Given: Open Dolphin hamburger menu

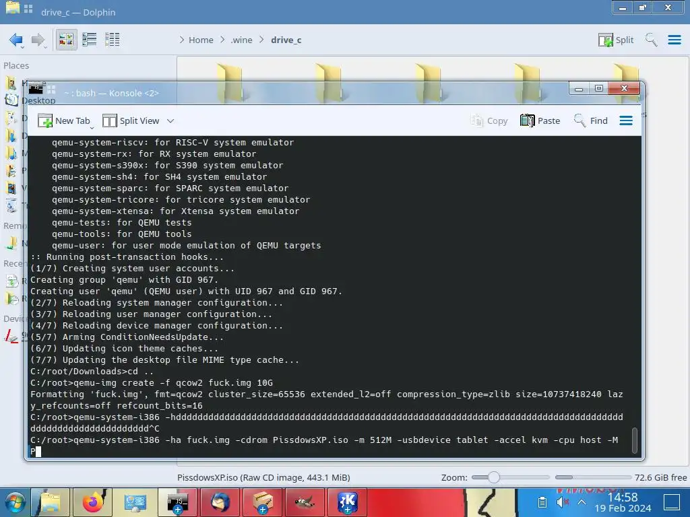Looking at the screenshot, I should point(674,40).
